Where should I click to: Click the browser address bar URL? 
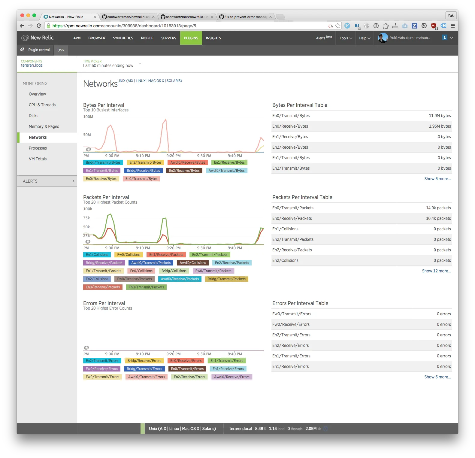coord(124,26)
